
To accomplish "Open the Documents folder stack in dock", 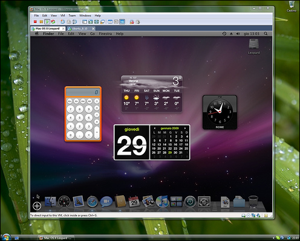I will click(239, 202).
